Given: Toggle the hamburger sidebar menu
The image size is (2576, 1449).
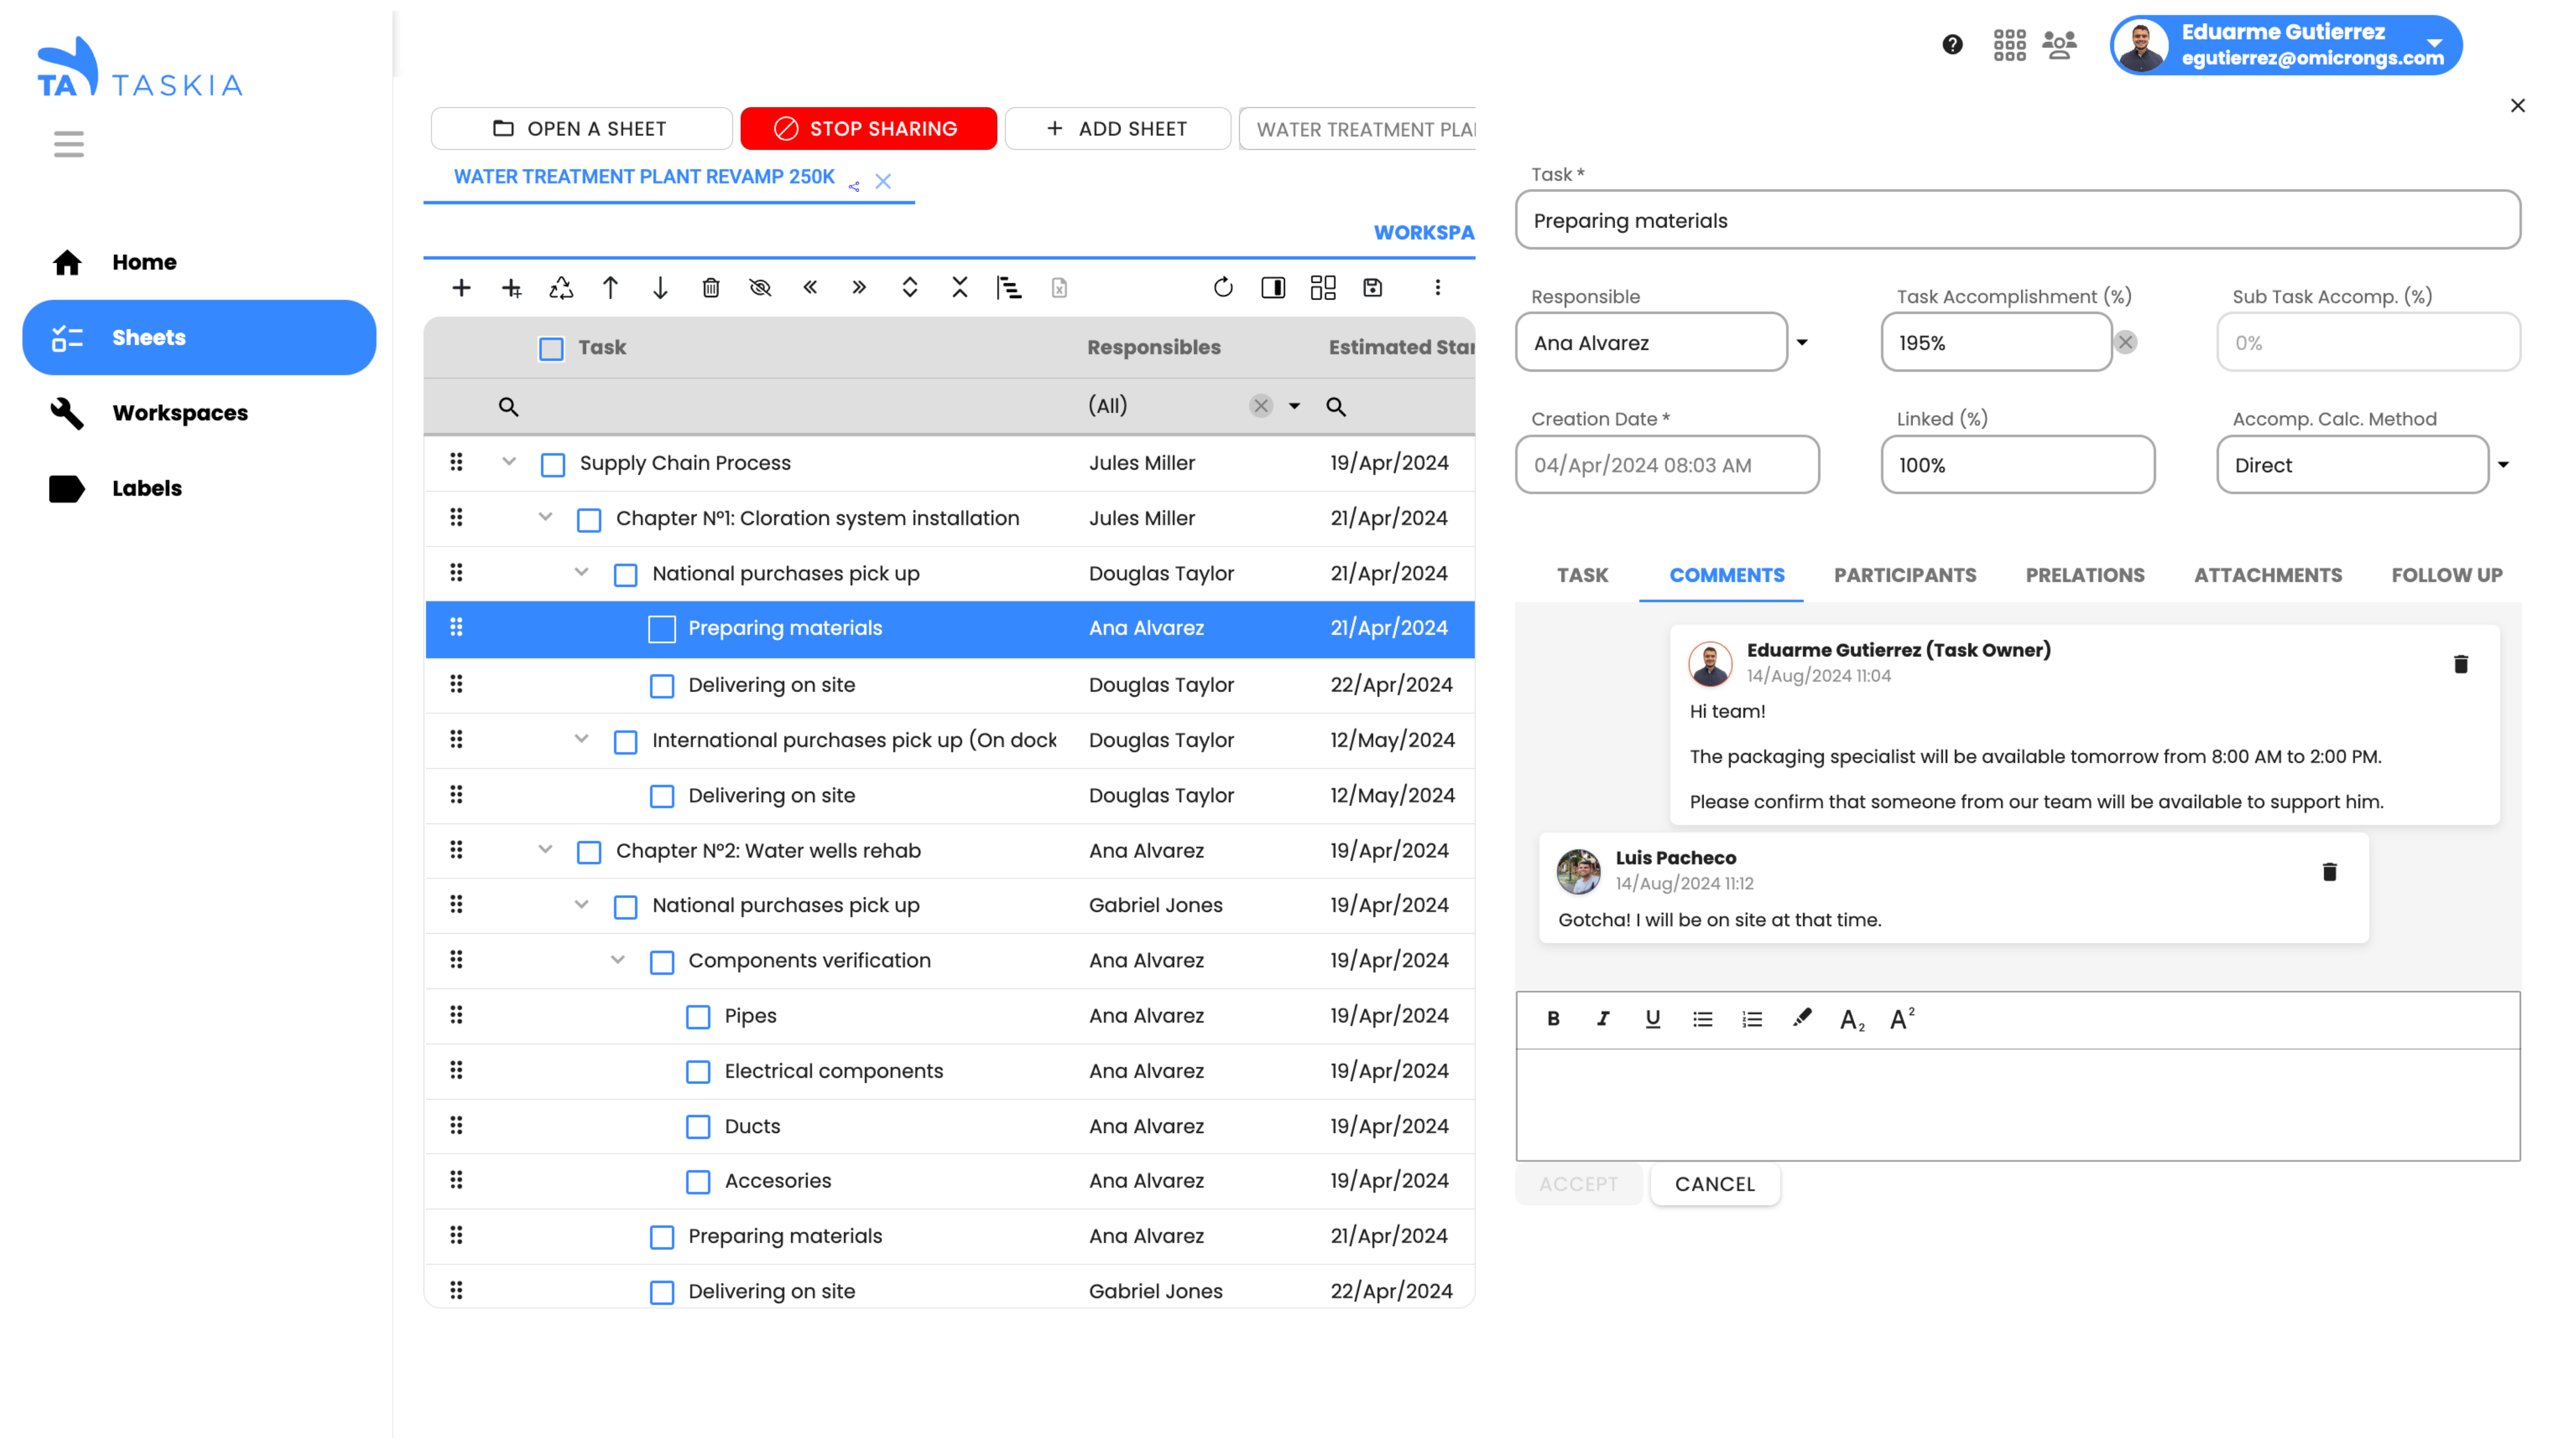Looking at the screenshot, I should coord(69,144).
